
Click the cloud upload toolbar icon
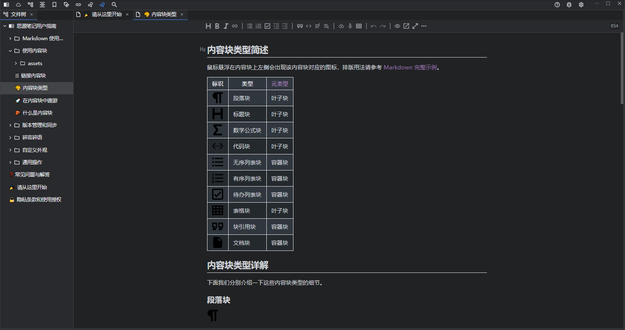[x=341, y=26]
